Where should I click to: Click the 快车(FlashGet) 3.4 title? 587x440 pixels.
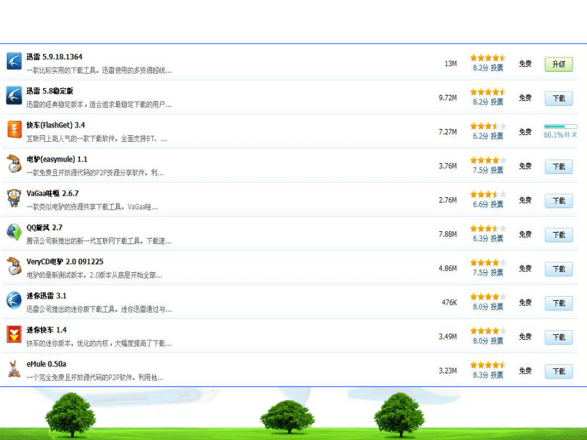click(56, 125)
